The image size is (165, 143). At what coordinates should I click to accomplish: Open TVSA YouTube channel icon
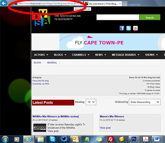pos(135,28)
